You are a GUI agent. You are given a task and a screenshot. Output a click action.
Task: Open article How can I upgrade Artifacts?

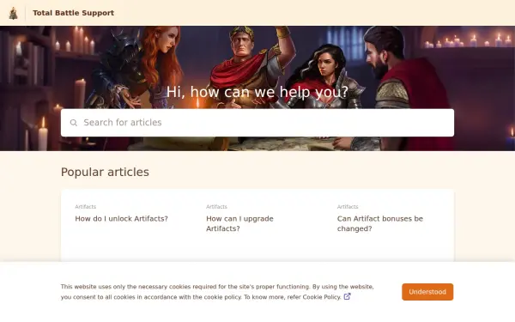click(x=239, y=223)
